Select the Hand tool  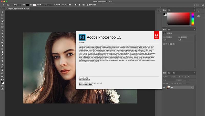click(x=2, y=70)
